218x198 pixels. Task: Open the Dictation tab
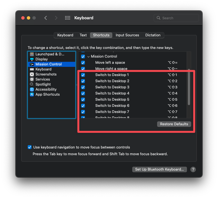153,35
